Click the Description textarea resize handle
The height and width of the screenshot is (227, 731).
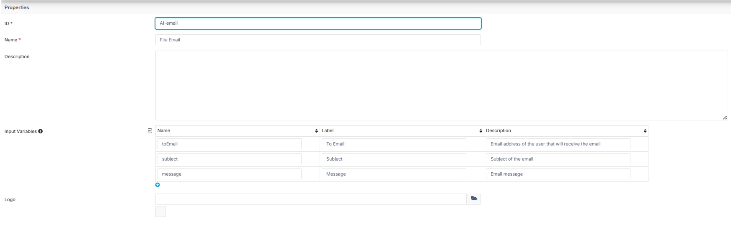(725, 117)
